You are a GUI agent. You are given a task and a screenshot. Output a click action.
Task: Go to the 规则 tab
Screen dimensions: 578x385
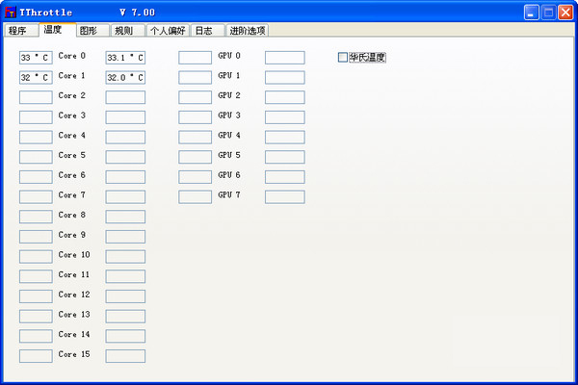(x=128, y=30)
